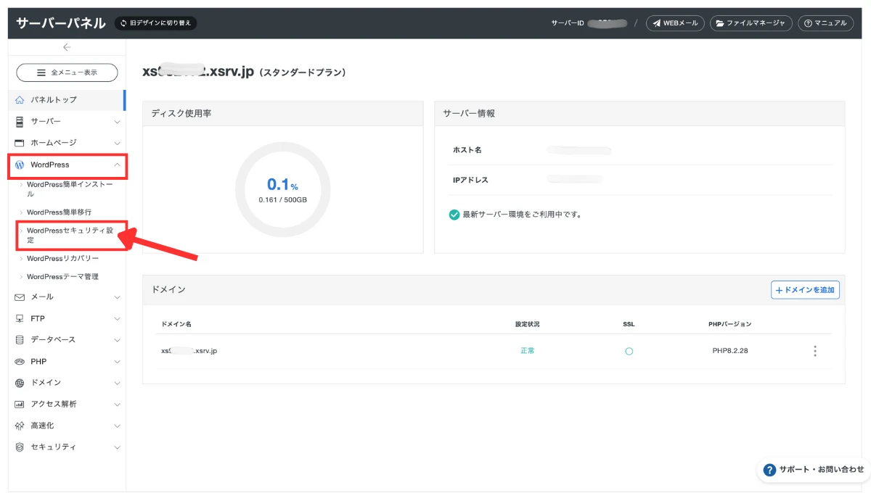Click the WordPress logo icon in sidebar
Screen dimensions: 871x493
tap(20, 165)
